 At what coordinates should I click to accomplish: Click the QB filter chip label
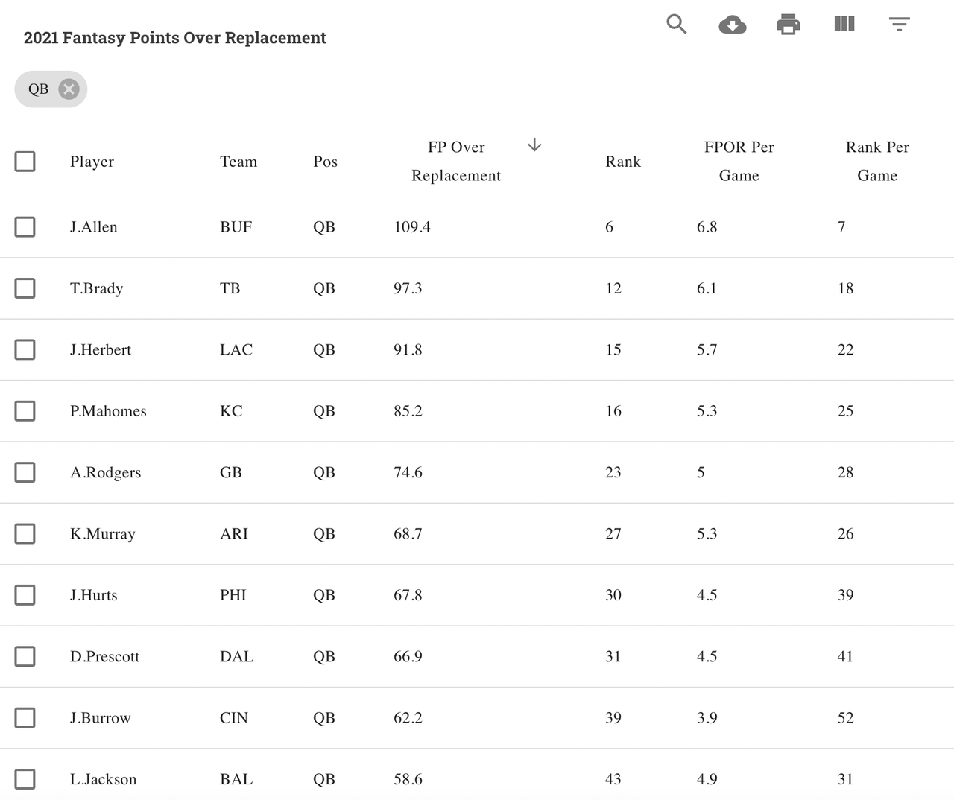tap(39, 89)
